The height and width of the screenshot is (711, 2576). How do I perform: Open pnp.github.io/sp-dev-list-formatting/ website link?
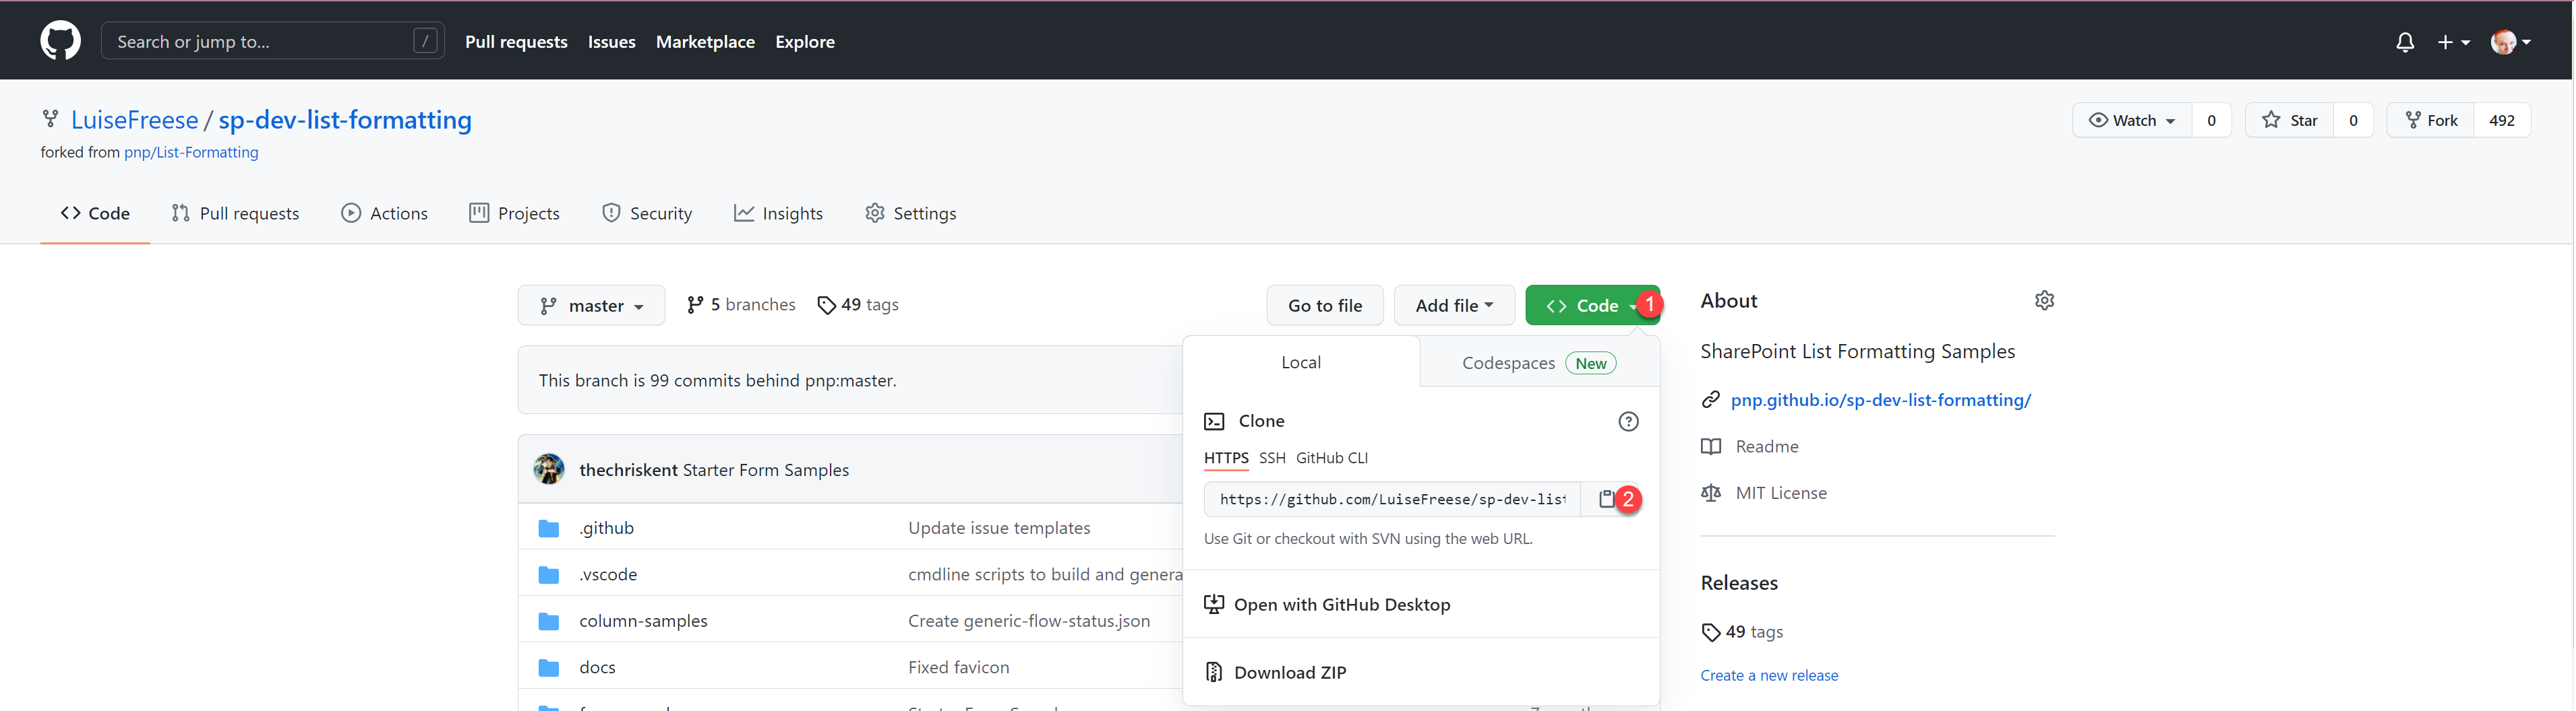pos(1881,399)
